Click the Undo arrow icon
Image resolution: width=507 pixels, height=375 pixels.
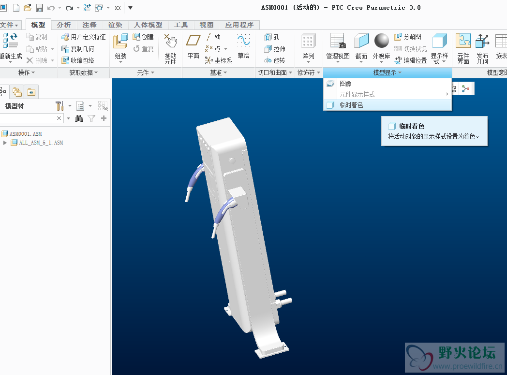(51, 8)
